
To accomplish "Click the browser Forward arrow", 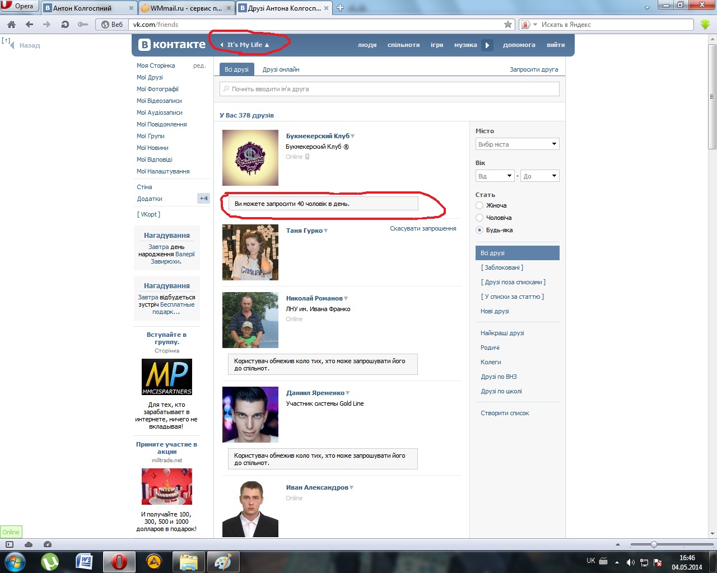I will (47, 25).
